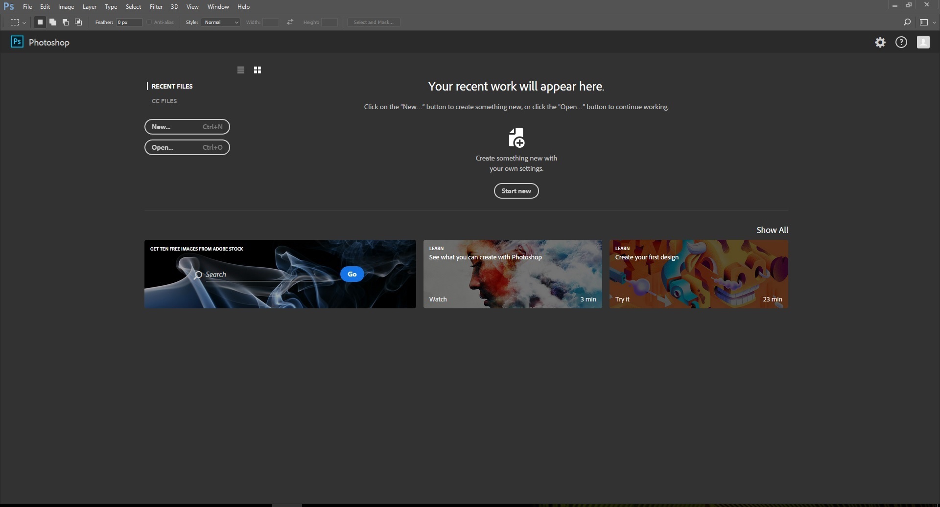940x507 pixels.
Task: Toggle the Anti-alias checkbox
Action: pos(149,22)
